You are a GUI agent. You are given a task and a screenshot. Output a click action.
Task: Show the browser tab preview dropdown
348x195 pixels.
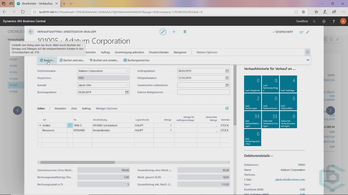tap(71, 4)
